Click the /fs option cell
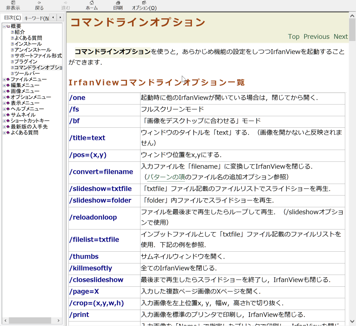 tap(104, 110)
